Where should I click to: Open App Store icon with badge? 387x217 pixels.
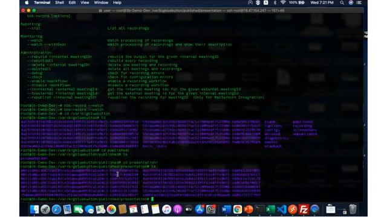click(x=200, y=209)
